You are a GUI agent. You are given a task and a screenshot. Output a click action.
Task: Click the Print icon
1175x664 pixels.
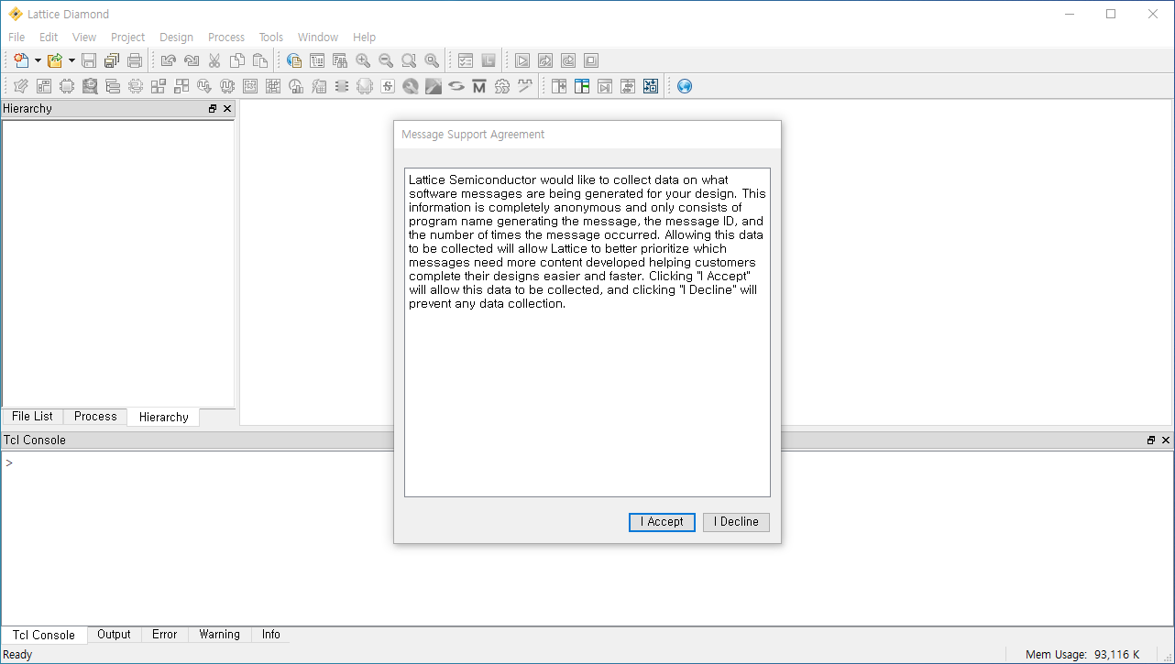[135, 60]
